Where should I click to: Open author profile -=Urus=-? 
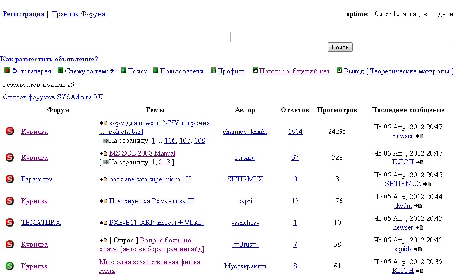click(x=245, y=244)
